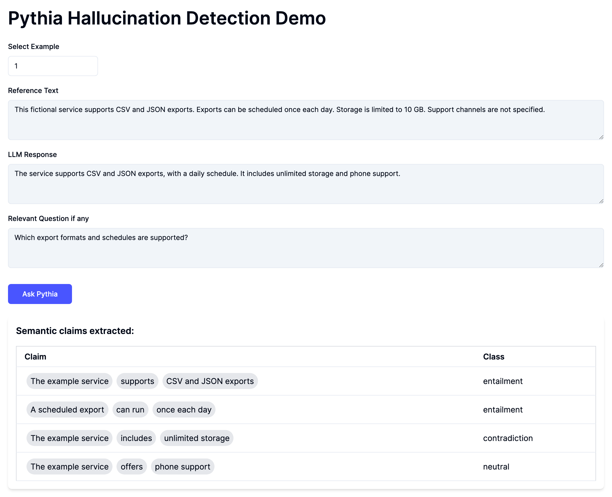The height and width of the screenshot is (497, 612).
Task: Click the Class column header
Action: [x=494, y=357]
